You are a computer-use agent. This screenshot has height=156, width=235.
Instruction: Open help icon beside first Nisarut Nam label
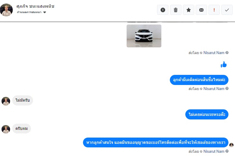227,53
